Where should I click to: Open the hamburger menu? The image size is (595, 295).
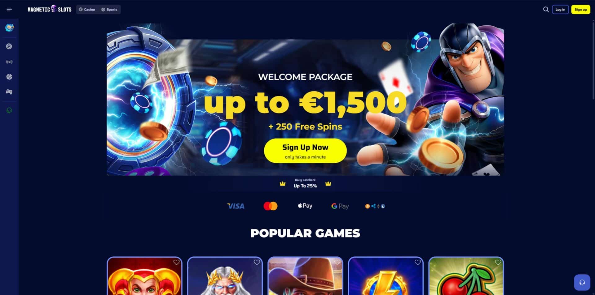pyautogui.click(x=9, y=10)
